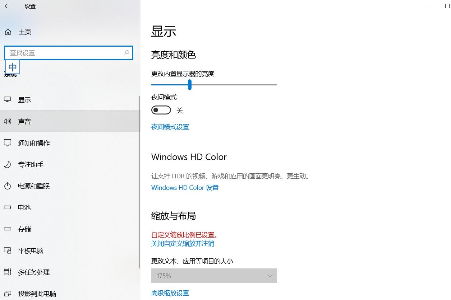
Task: Open the 175% scaling dropdown
Action: click(214, 276)
